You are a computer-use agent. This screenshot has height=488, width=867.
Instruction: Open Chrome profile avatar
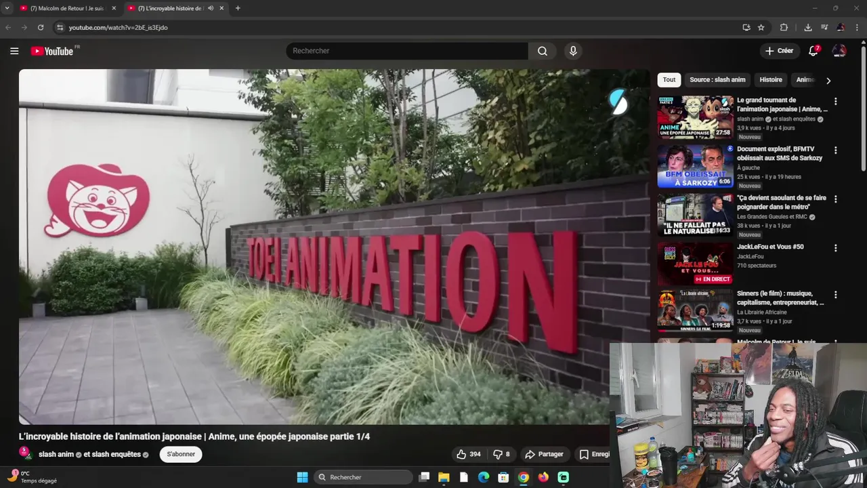click(x=841, y=27)
